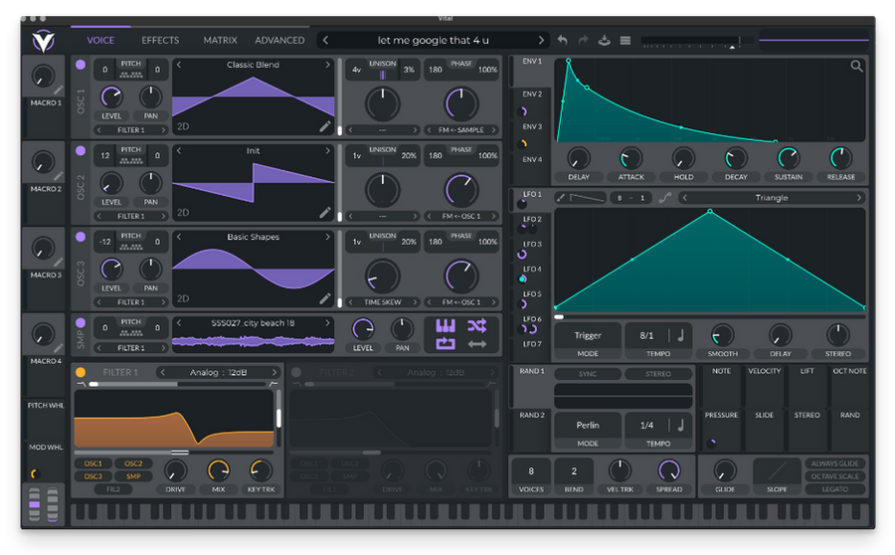Click the undo arrow icon
This screenshot has width=895, height=555.
562,40
